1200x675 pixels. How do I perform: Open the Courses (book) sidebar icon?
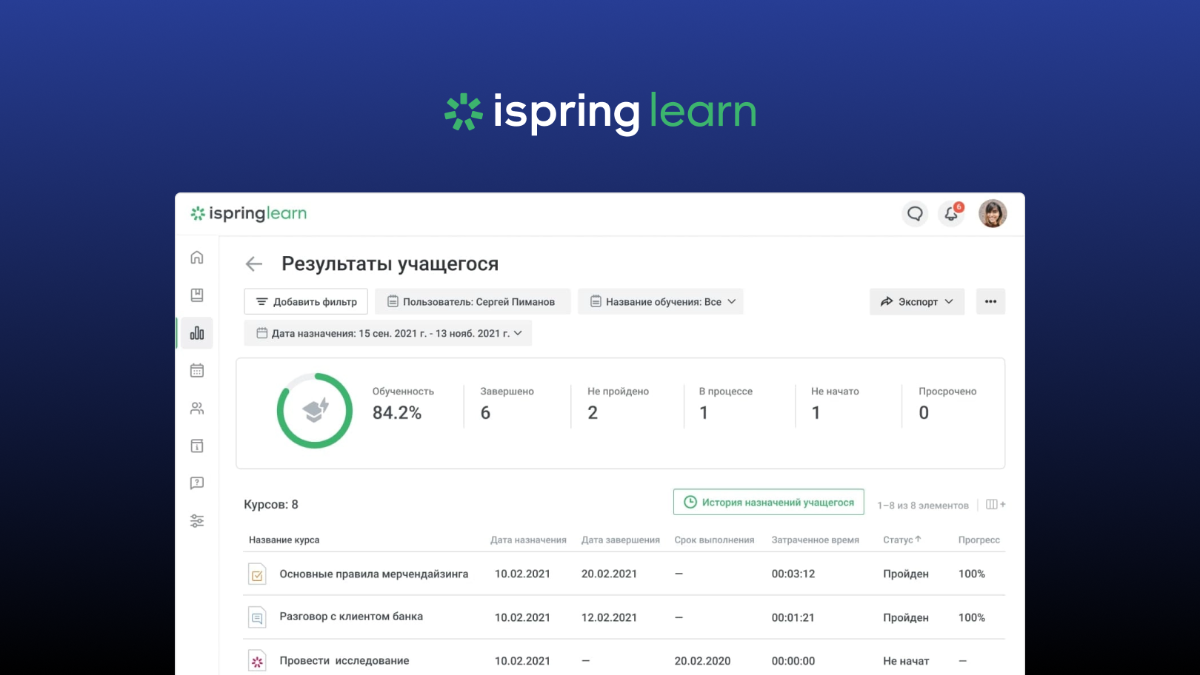pos(196,295)
